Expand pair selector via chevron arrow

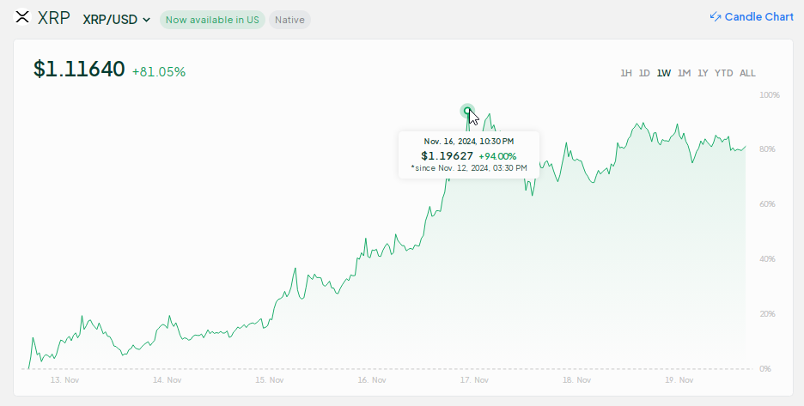[146, 20]
